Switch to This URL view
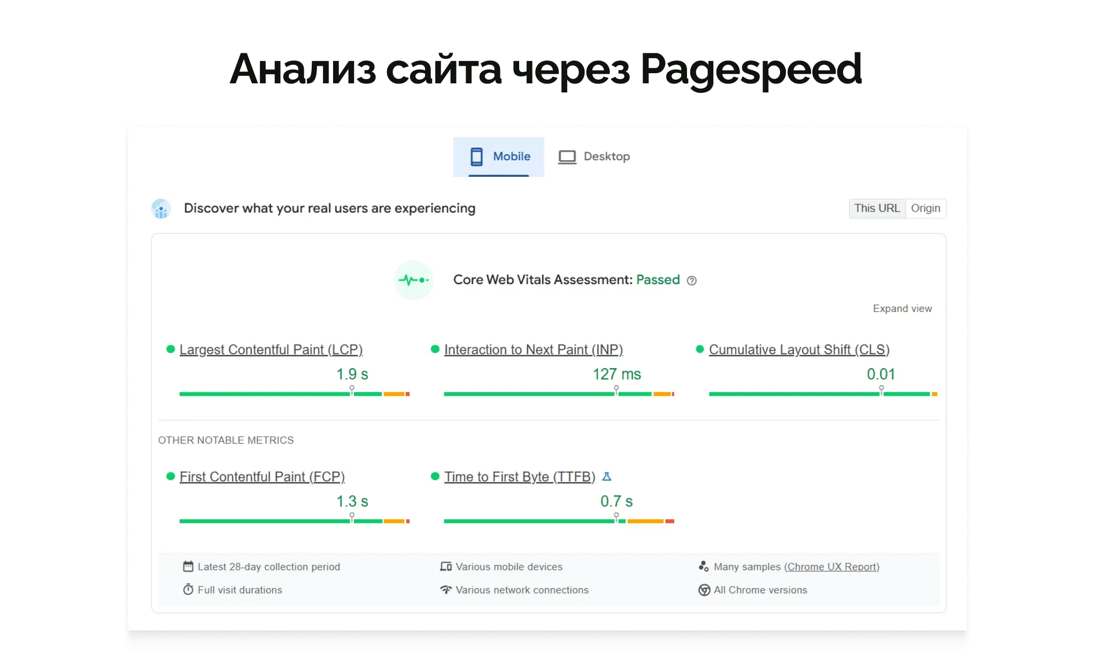 coord(877,208)
